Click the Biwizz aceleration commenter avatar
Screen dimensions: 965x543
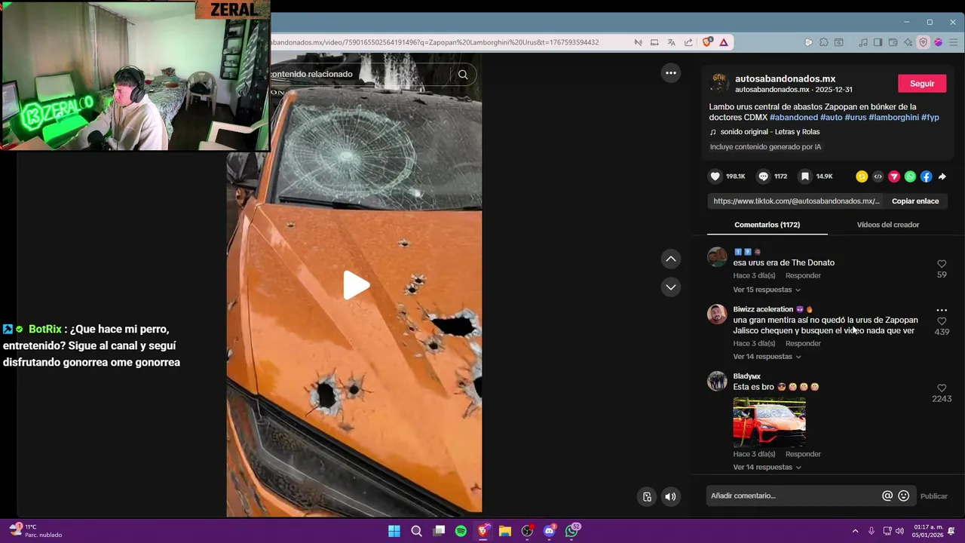click(717, 314)
